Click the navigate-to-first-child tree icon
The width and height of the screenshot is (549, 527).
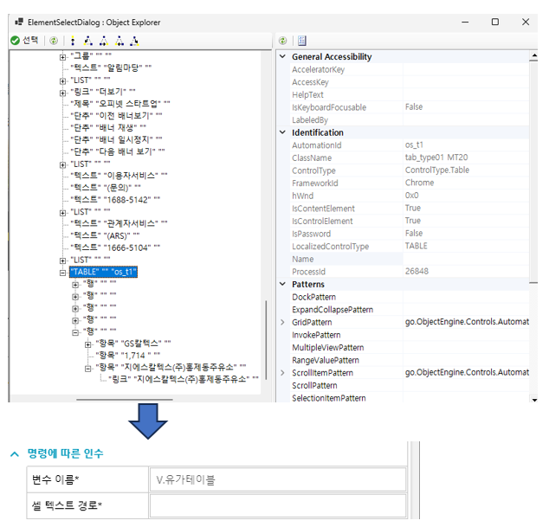click(88, 41)
